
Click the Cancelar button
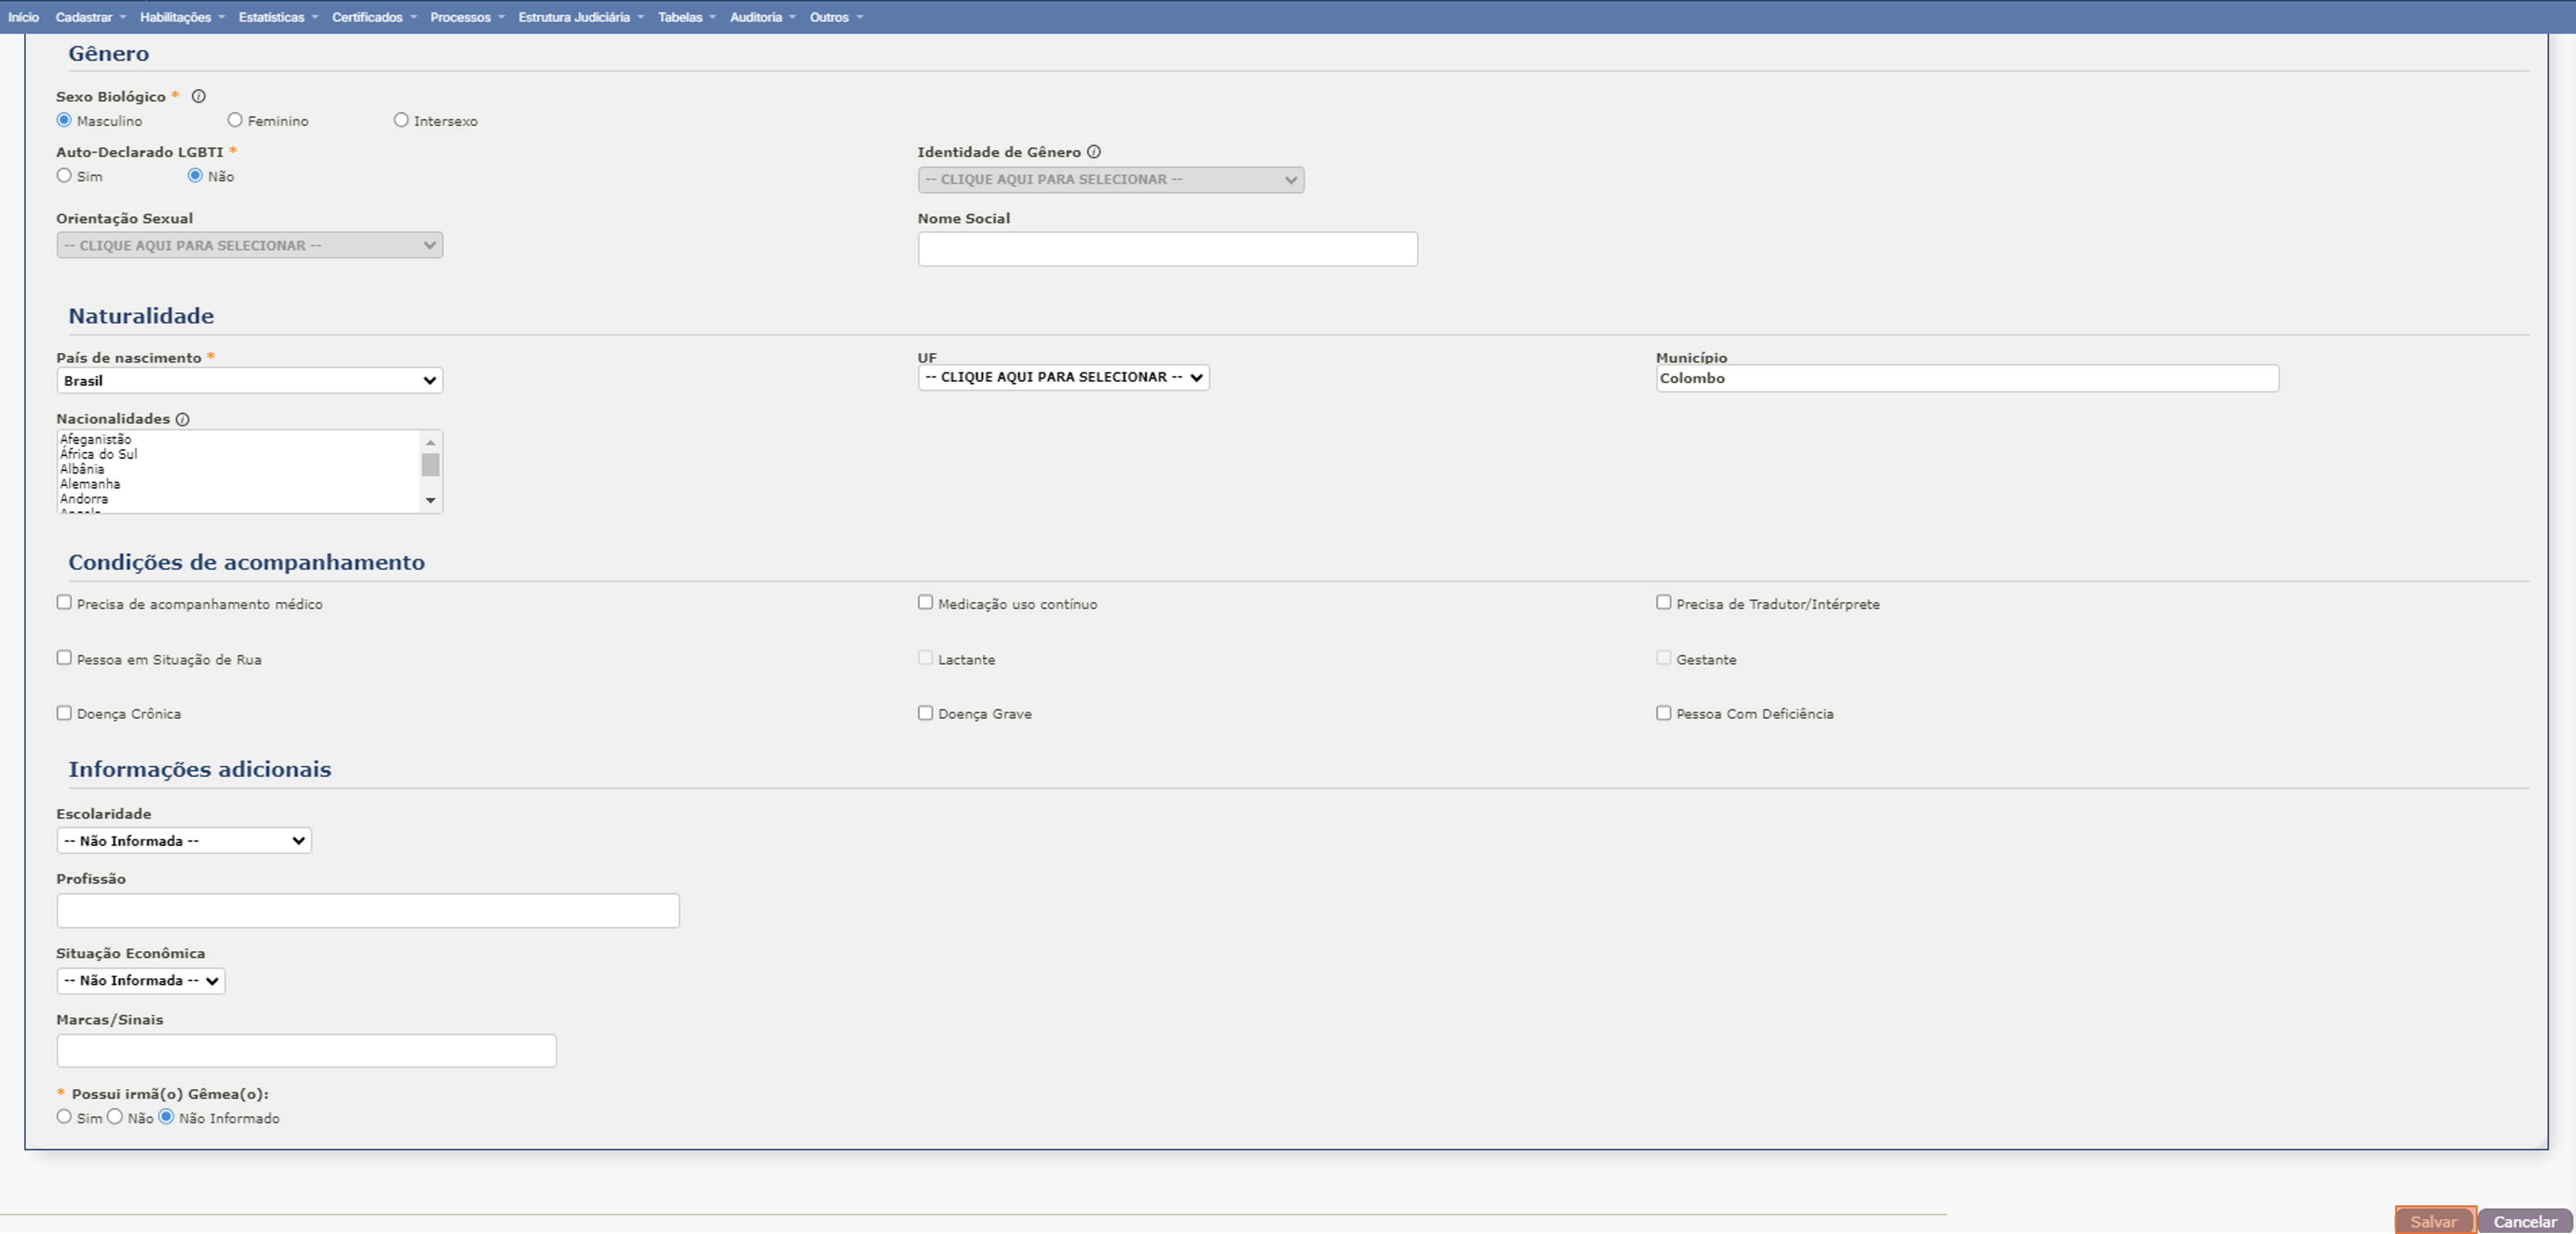click(x=2524, y=1221)
